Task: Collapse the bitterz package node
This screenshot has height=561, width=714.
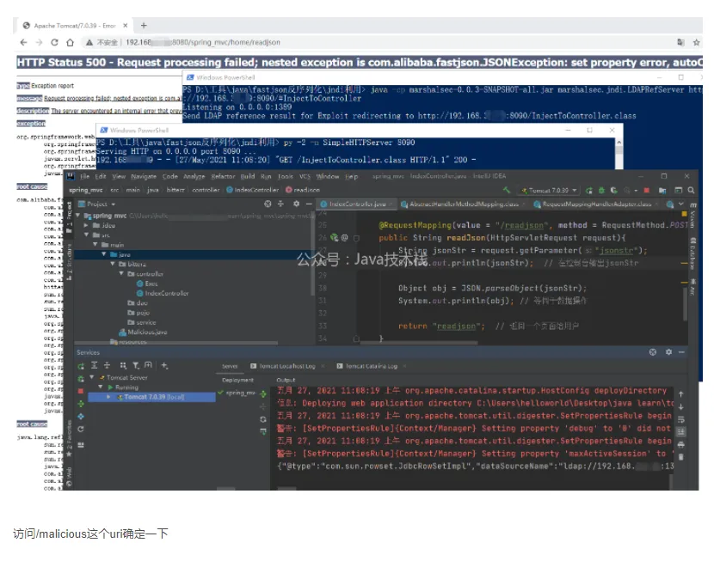Action: pos(113,264)
